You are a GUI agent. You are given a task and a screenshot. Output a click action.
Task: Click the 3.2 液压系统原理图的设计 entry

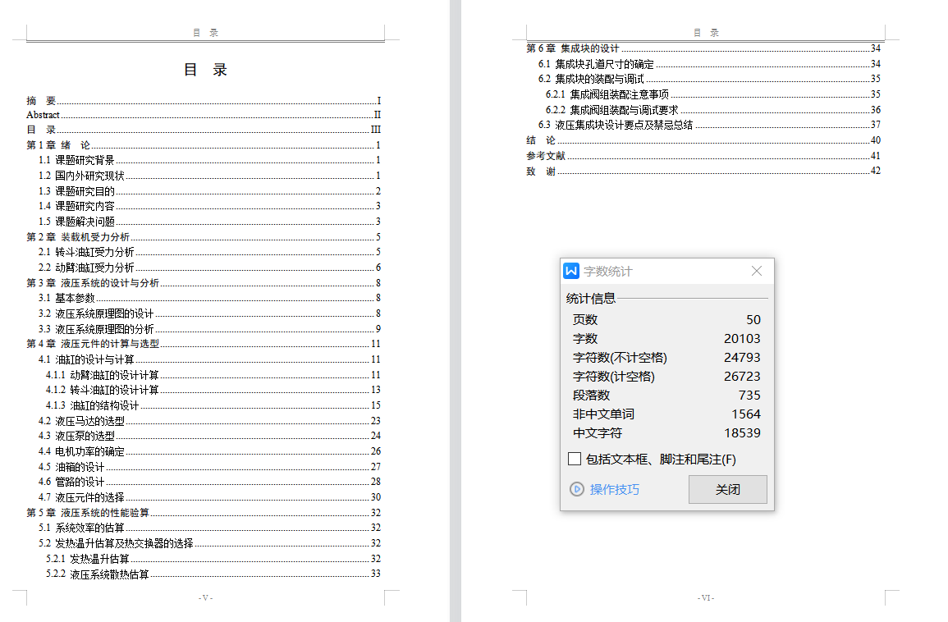210,313
